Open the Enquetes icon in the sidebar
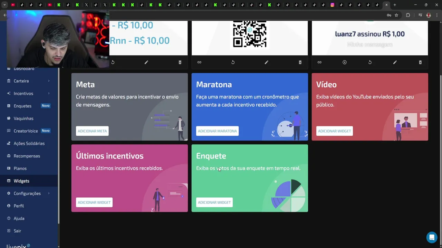 click(9, 106)
